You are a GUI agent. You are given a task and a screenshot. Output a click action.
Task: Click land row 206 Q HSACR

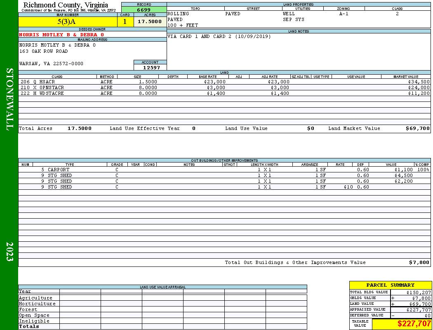coord(224,82)
